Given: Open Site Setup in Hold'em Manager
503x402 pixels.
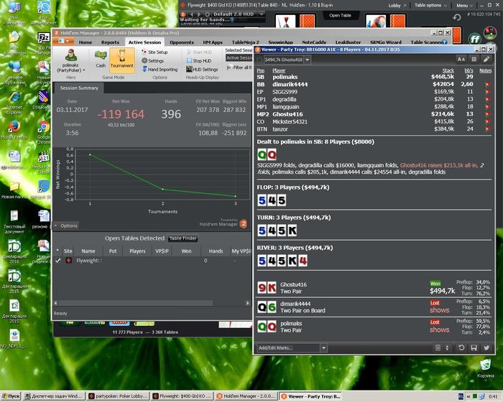Looking at the screenshot, I should pos(154,52).
